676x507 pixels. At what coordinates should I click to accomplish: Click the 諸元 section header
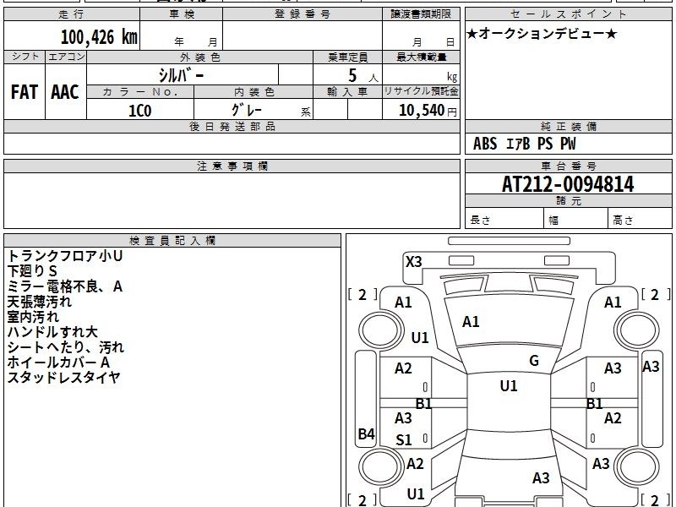click(568, 201)
